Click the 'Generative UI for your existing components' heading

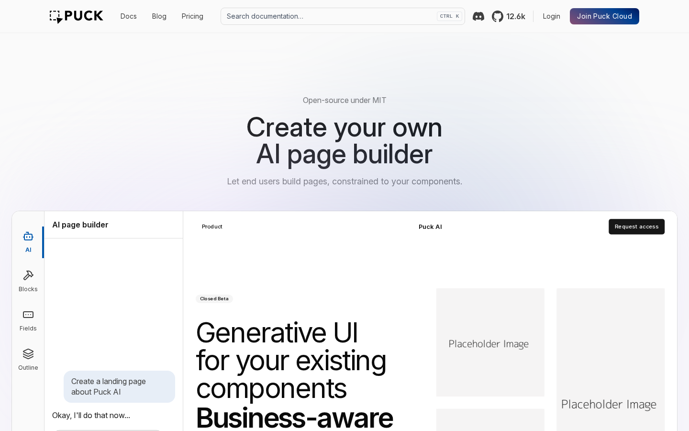click(x=291, y=360)
